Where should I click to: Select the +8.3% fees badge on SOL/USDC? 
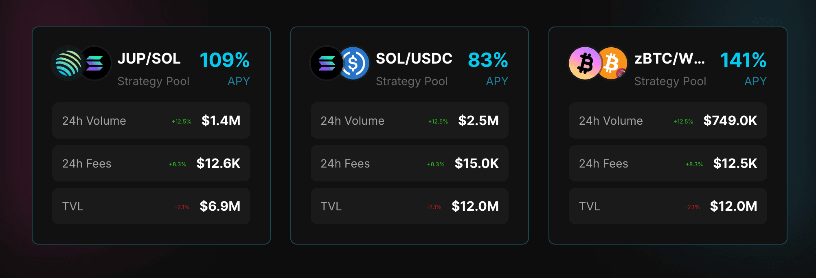[x=436, y=164]
